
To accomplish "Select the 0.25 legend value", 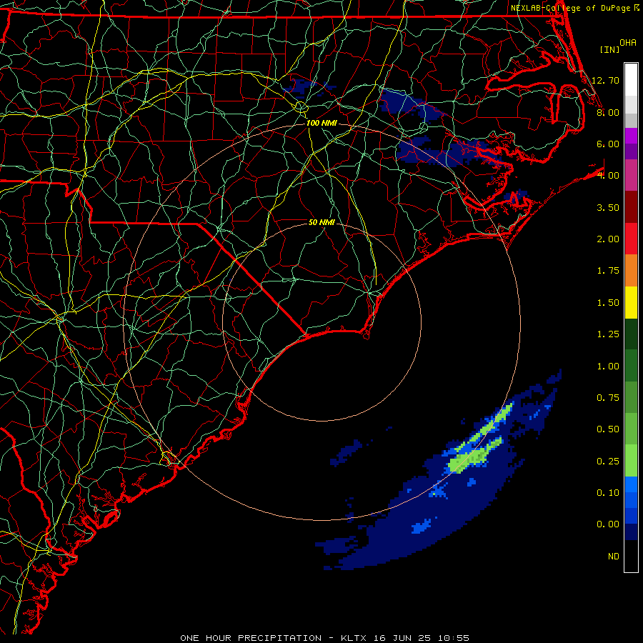I will tap(608, 462).
